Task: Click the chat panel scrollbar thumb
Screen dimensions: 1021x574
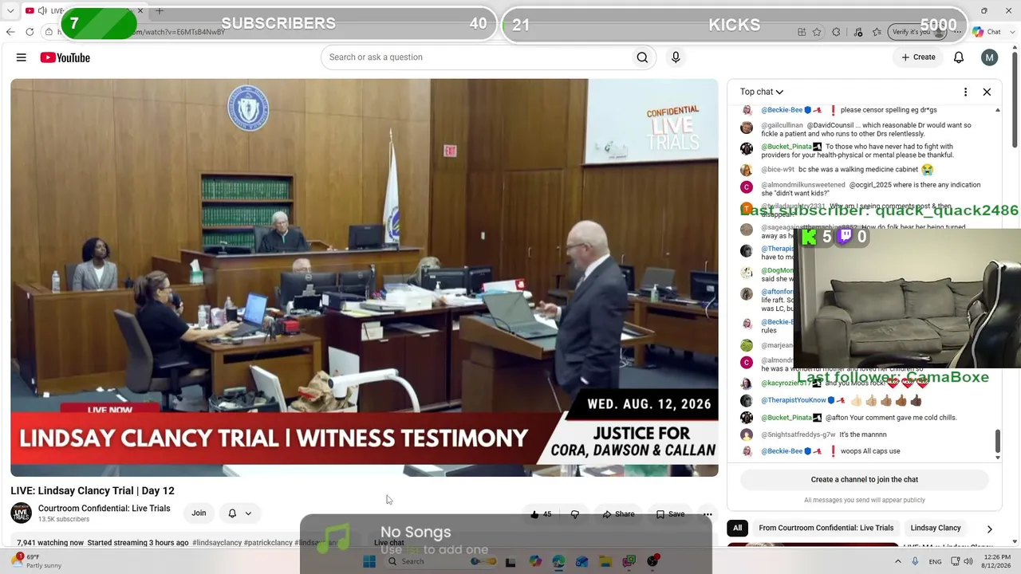Action: (x=998, y=441)
